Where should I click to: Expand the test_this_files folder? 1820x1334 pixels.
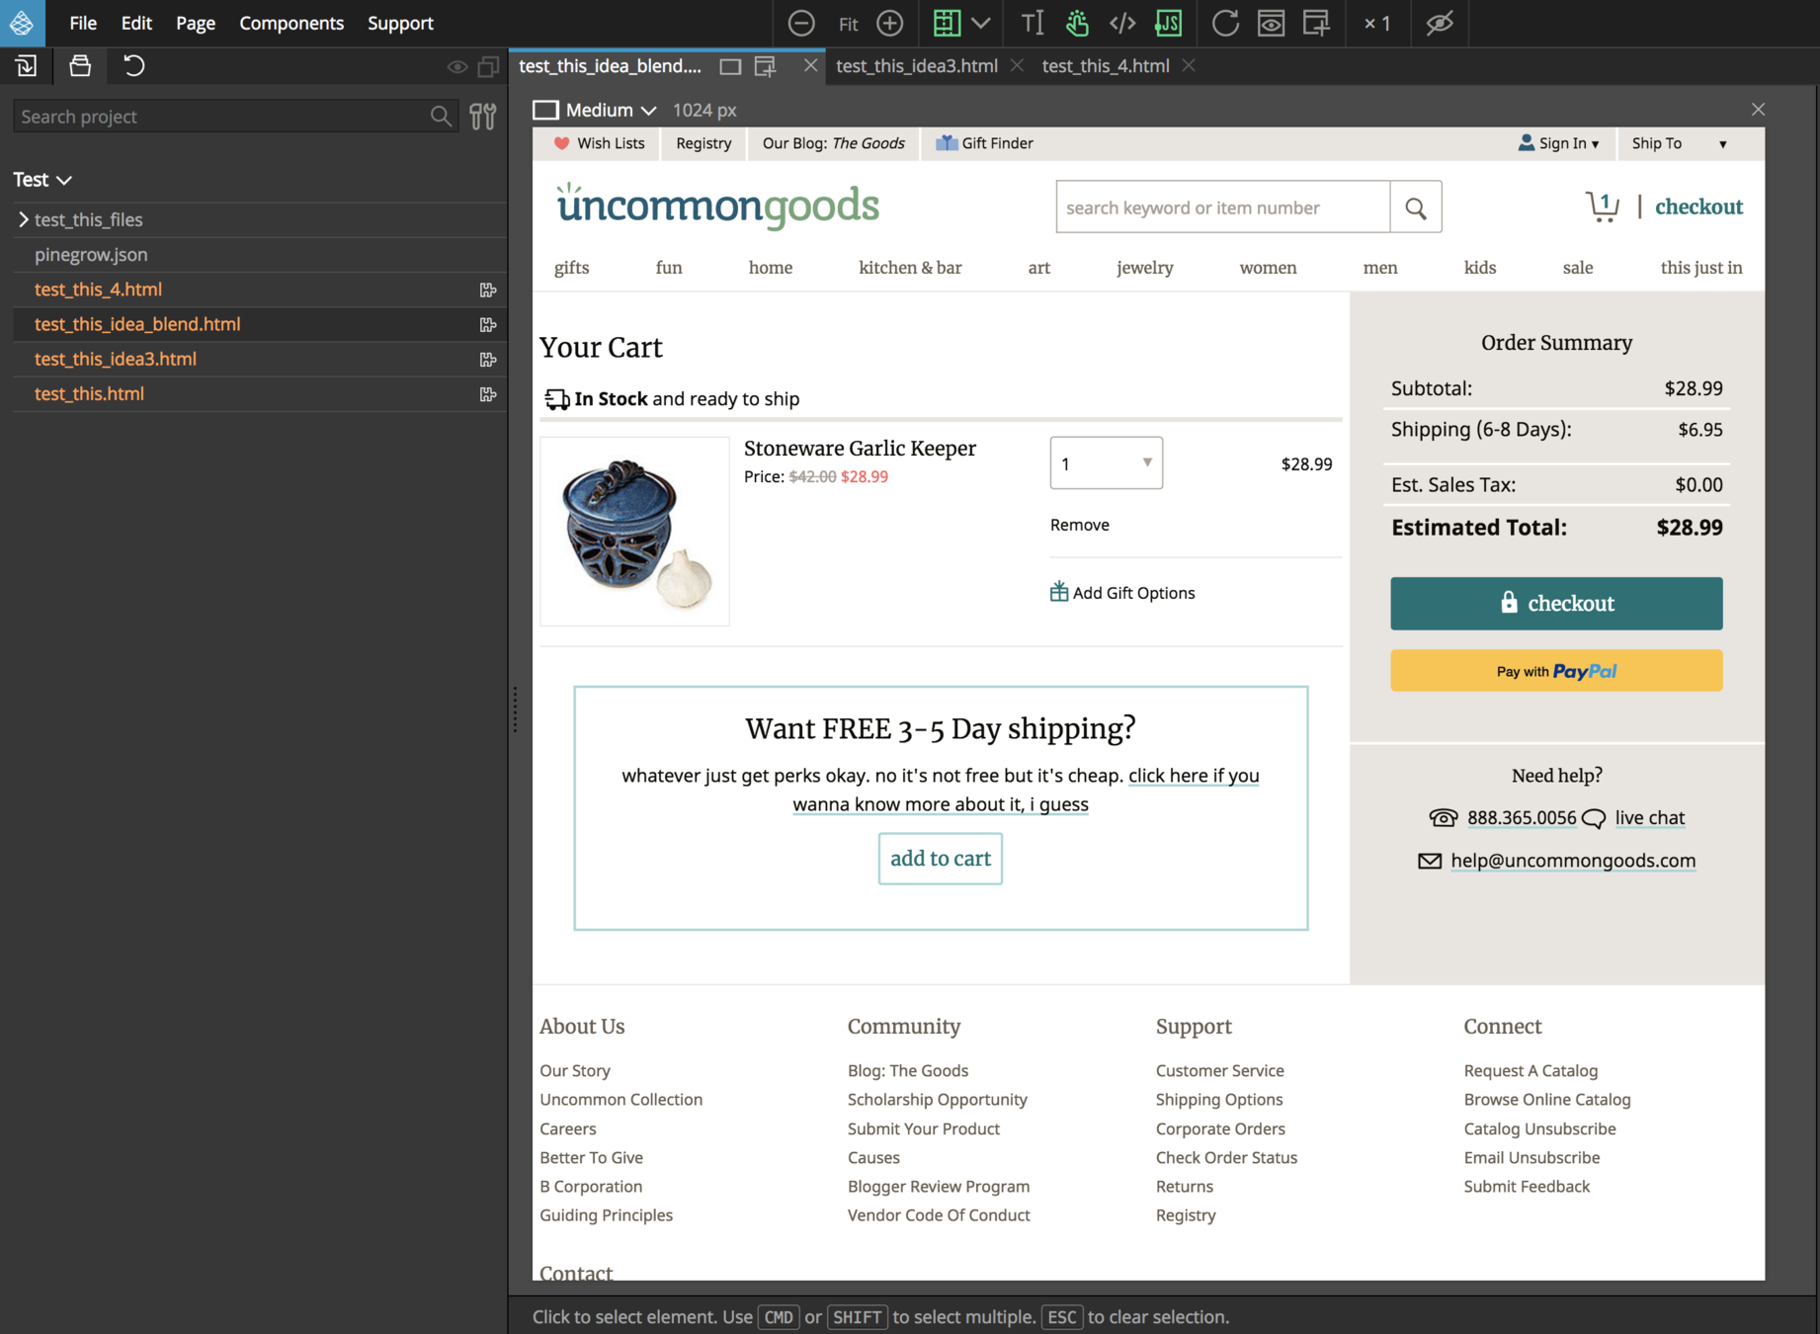coord(24,219)
